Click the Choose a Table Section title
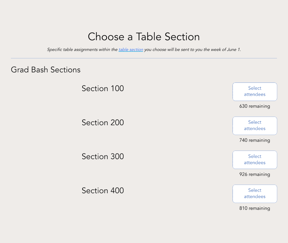Viewport: 288px width, 243px height. point(144,37)
